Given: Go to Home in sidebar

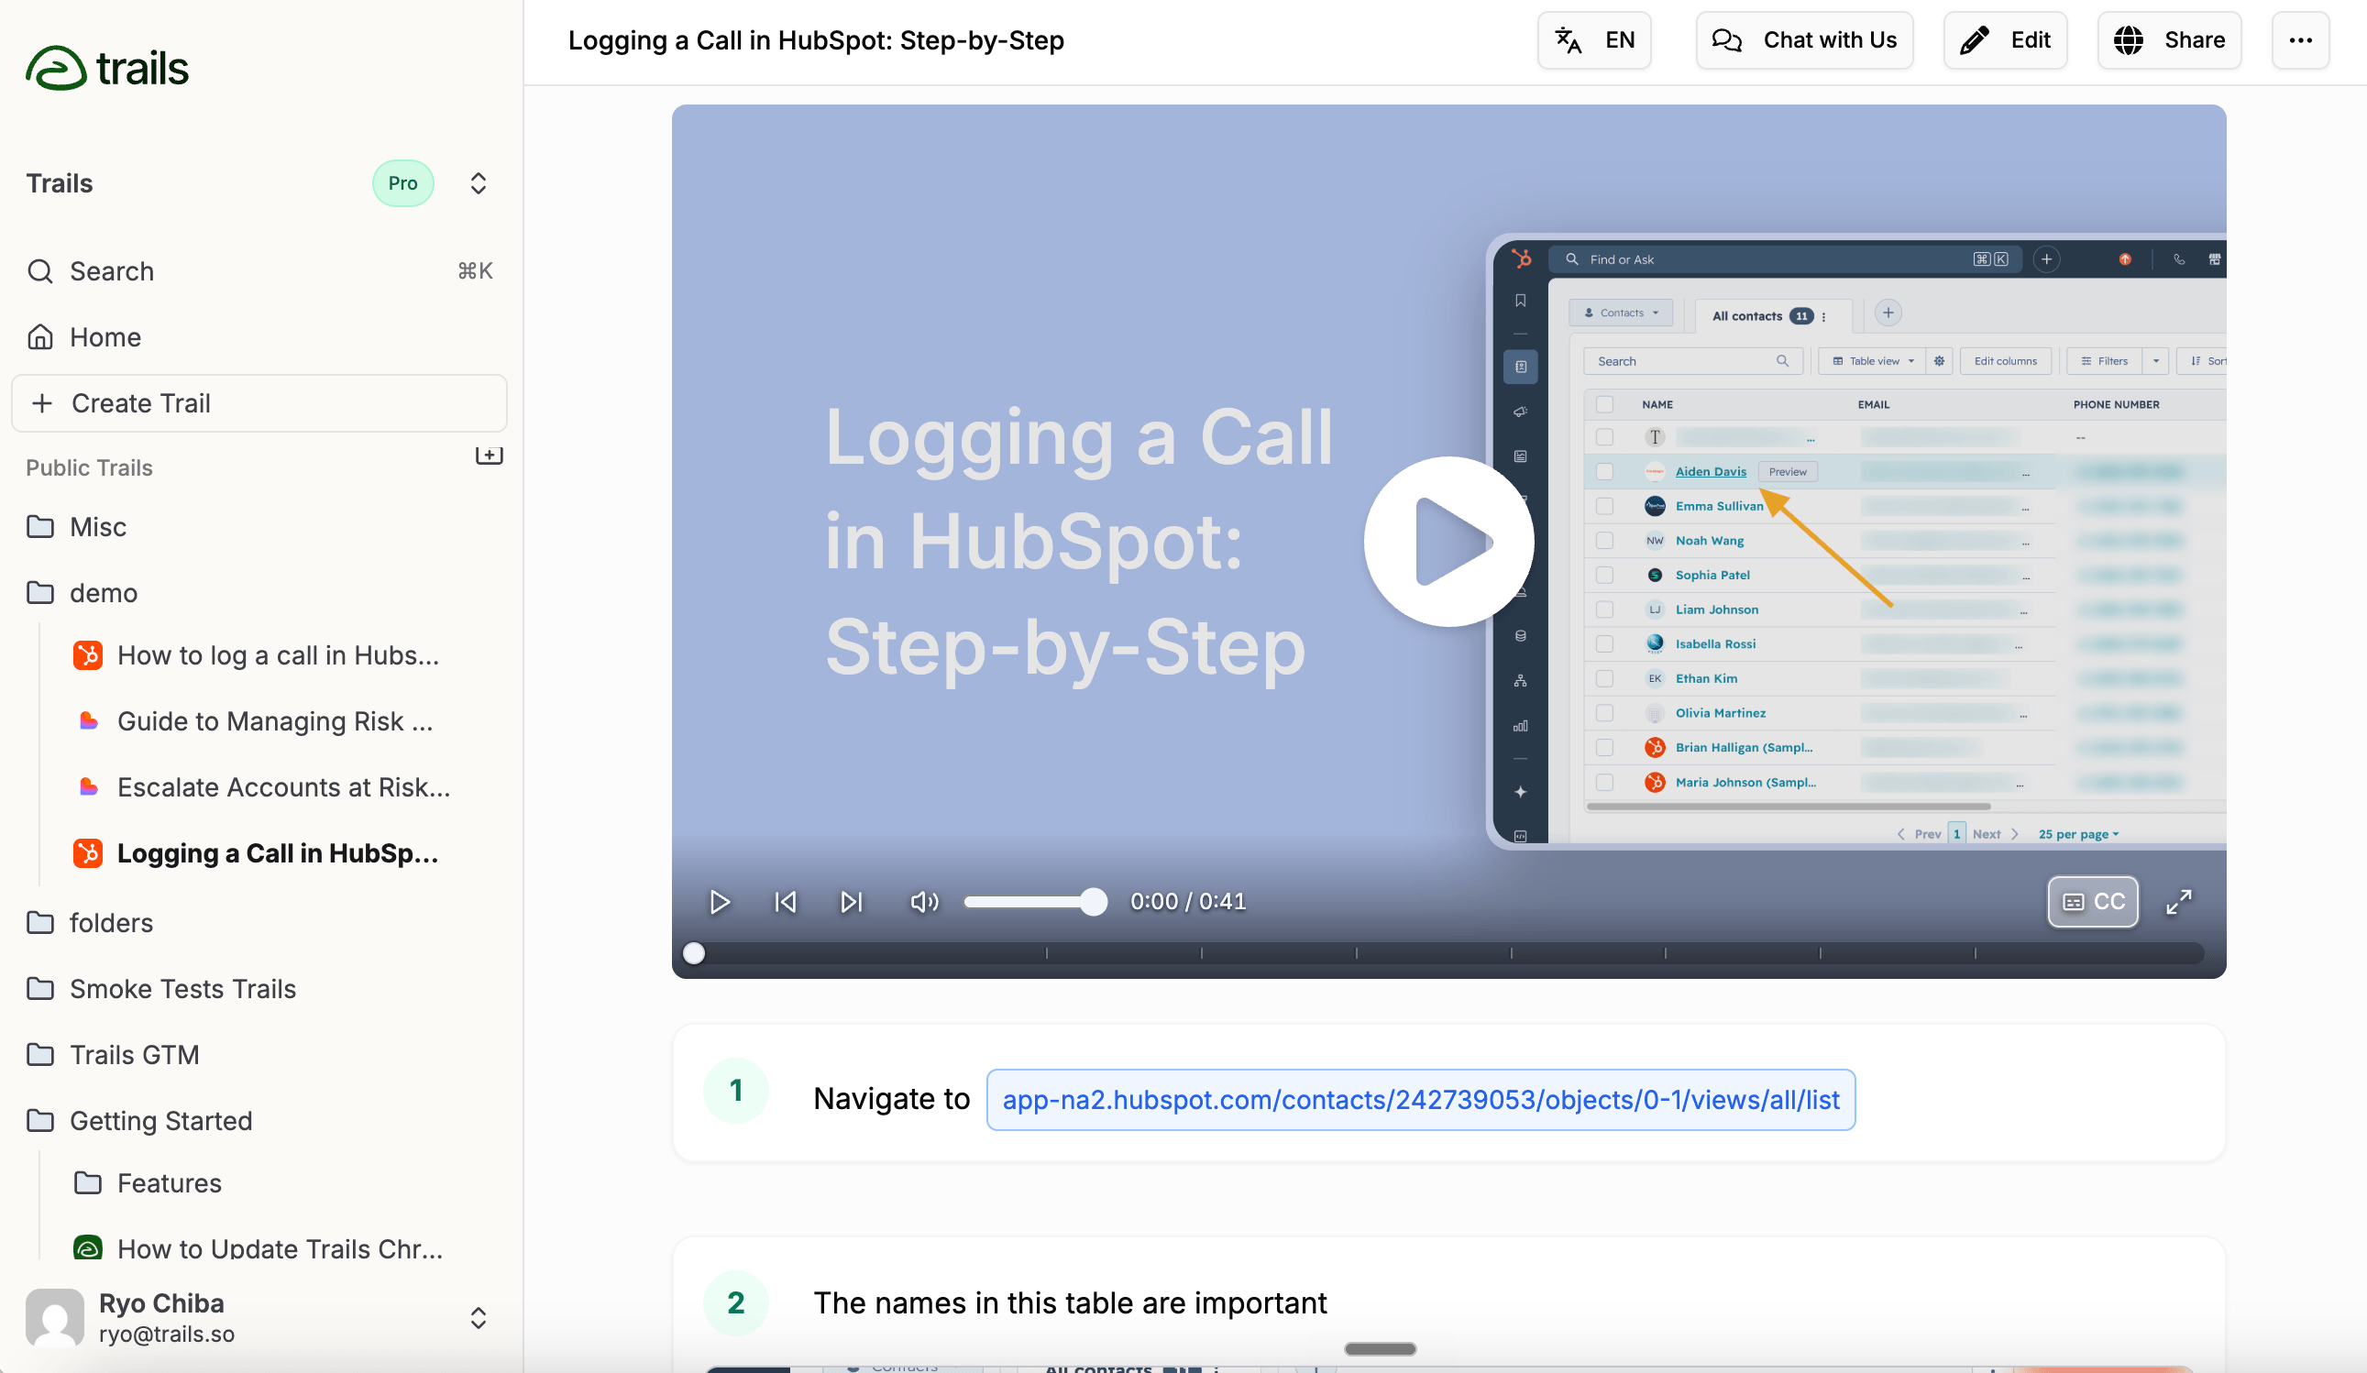Looking at the screenshot, I should 259,337.
